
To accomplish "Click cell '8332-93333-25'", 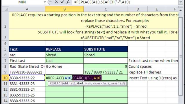I will point(27,95).
